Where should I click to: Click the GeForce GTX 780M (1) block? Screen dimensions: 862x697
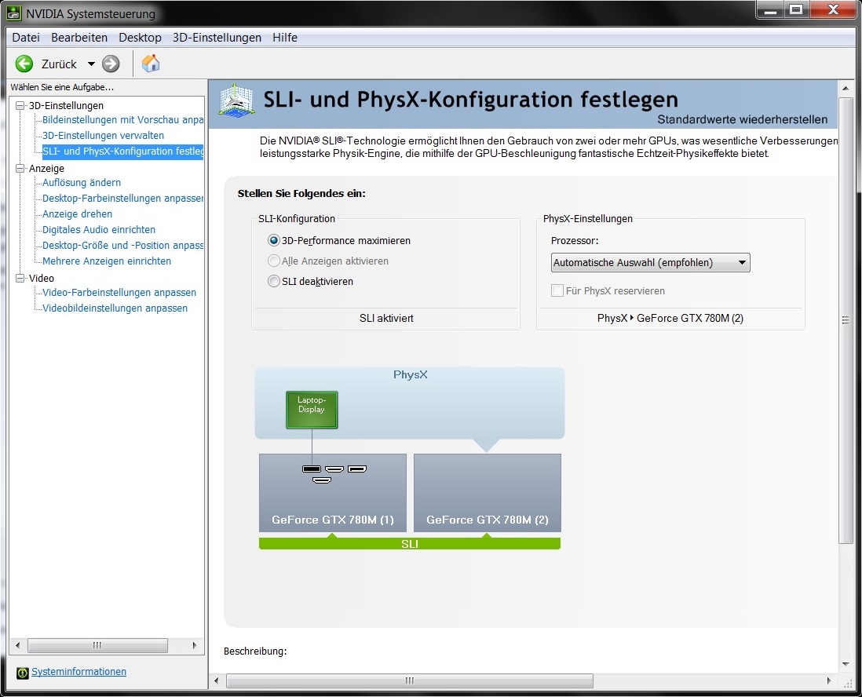click(333, 492)
